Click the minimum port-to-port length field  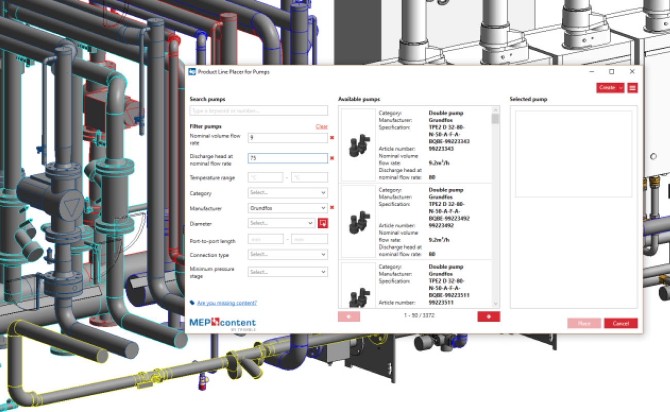(265, 239)
